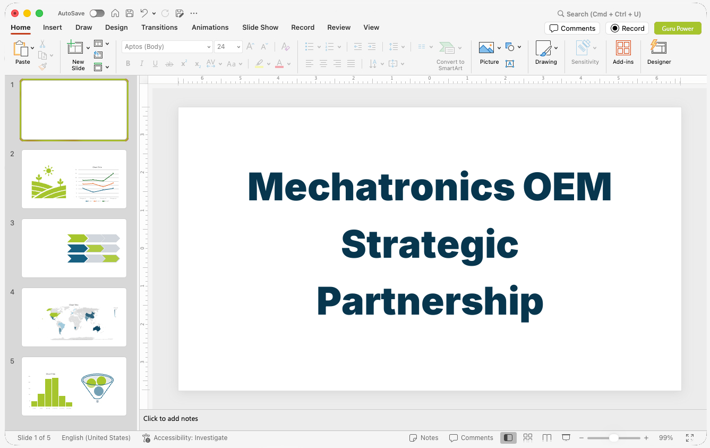Click the Record button near top right
The height and width of the screenshot is (448, 710).
tap(627, 28)
